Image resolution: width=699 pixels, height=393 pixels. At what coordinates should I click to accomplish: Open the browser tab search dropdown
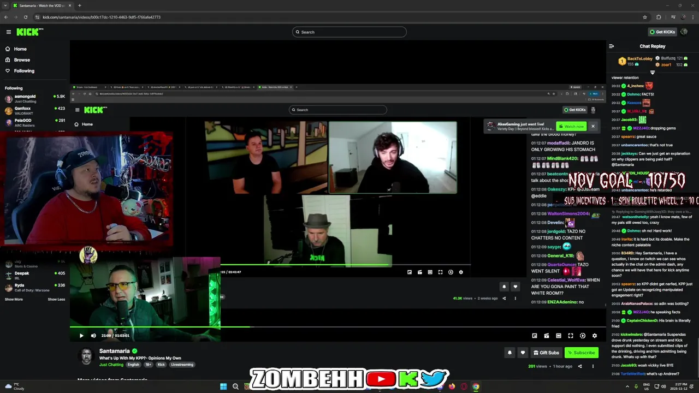[x=5, y=5]
